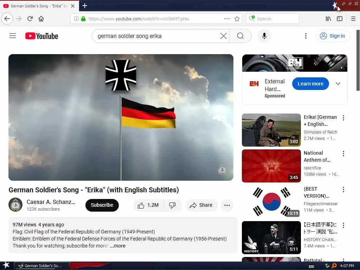
Task: Search with voice microphone button
Action: tap(264, 36)
